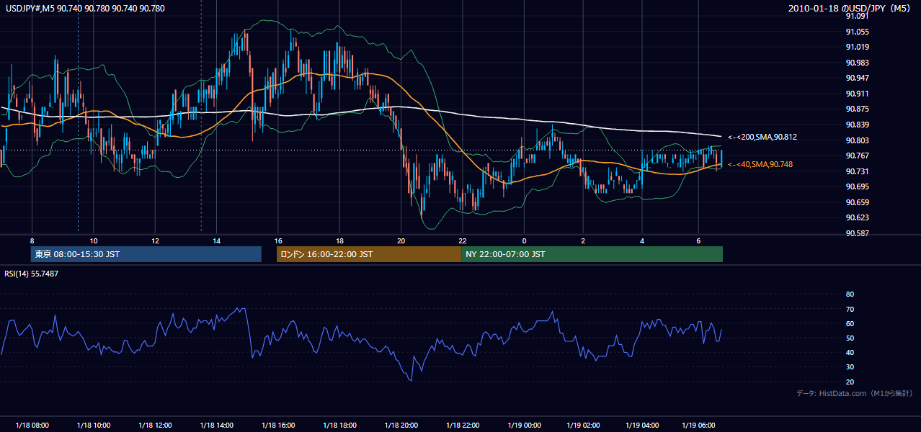This screenshot has height=432, width=921.
Task: Click the London 16:00-22:00 JST session bar
Action: (369, 254)
